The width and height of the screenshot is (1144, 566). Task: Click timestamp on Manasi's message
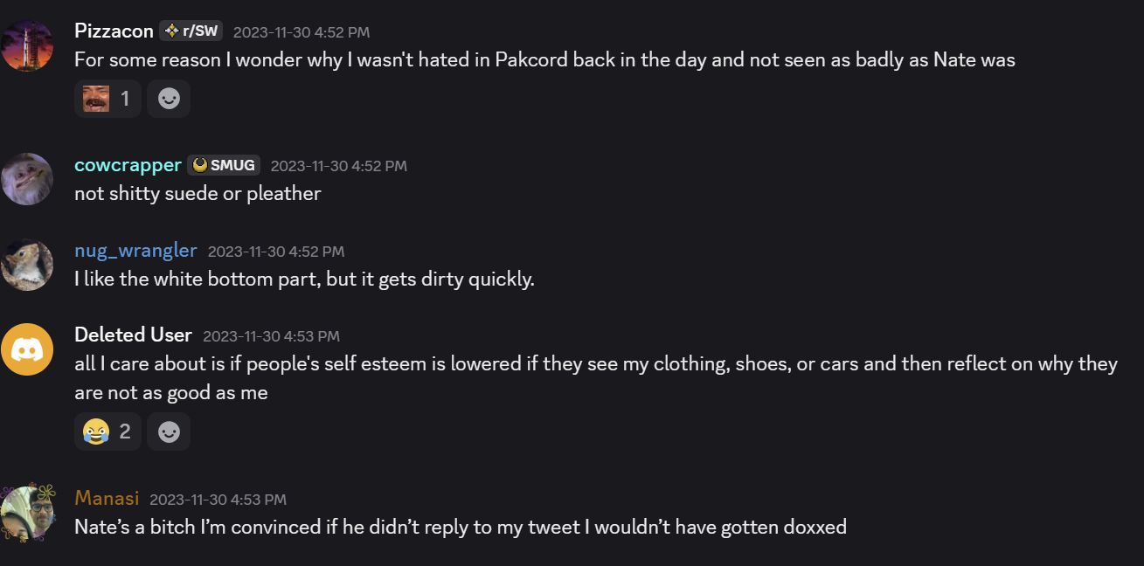(x=218, y=500)
